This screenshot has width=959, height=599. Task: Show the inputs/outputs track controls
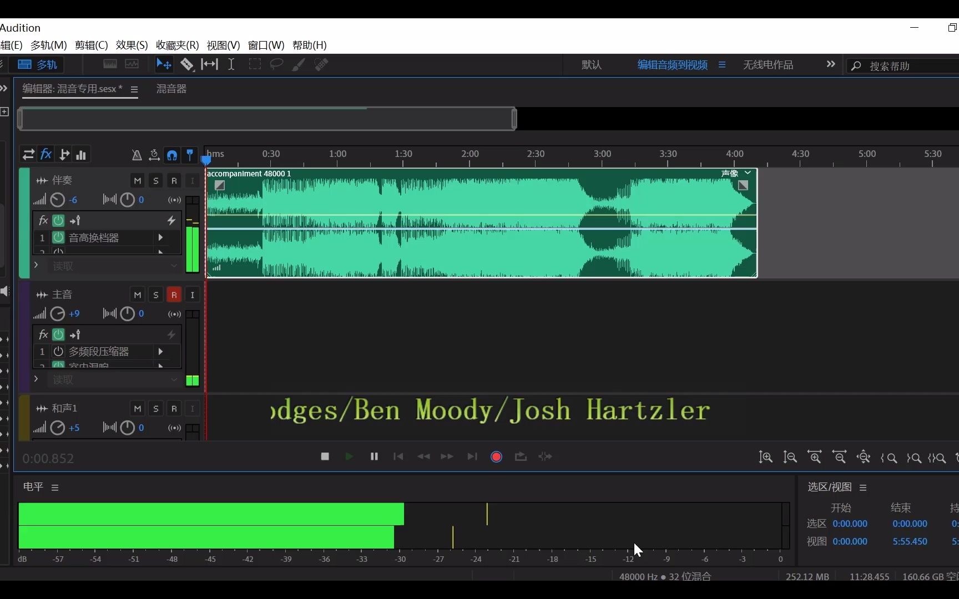click(28, 154)
